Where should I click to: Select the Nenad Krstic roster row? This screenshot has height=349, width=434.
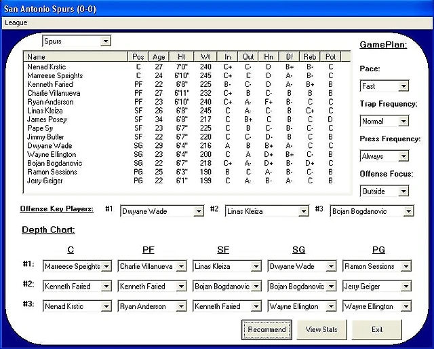(187, 67)
